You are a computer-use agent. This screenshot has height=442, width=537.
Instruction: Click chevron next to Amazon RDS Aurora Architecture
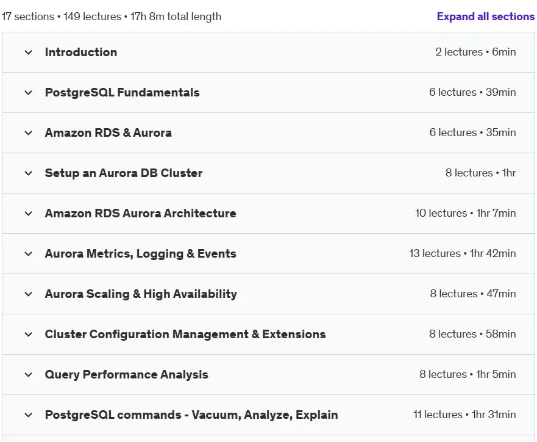click(29, 214)
